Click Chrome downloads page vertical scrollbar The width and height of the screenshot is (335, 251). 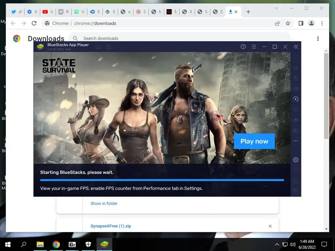point(326,96)
